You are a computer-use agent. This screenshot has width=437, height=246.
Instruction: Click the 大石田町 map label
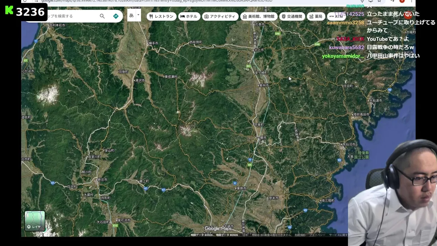(x=103, y=222)
